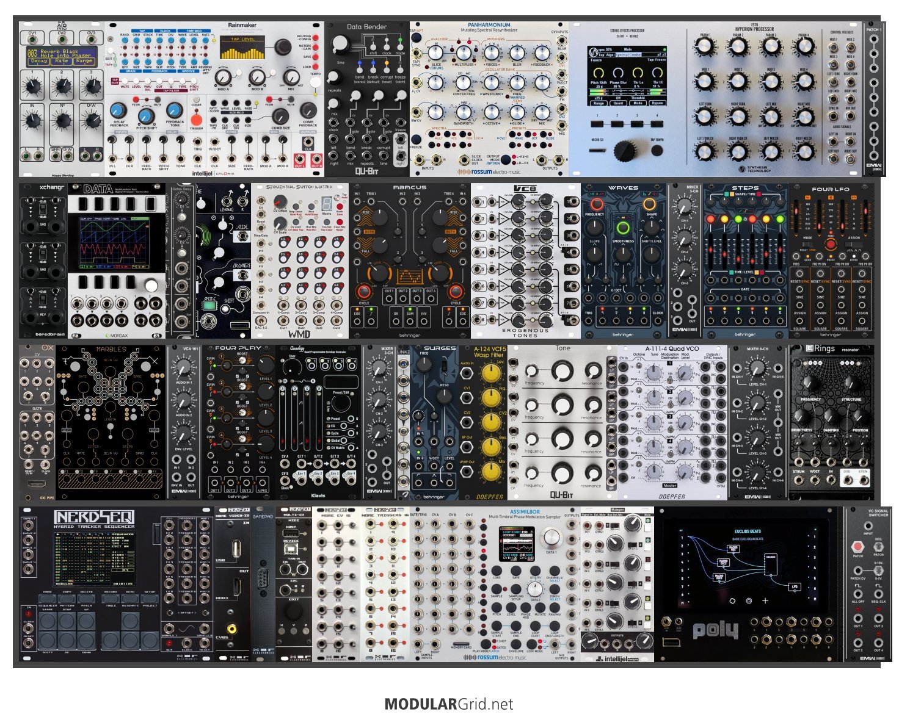Select the FX Aid Pro module
Screen dimensions: 899x717
click(x=62, y=99)
